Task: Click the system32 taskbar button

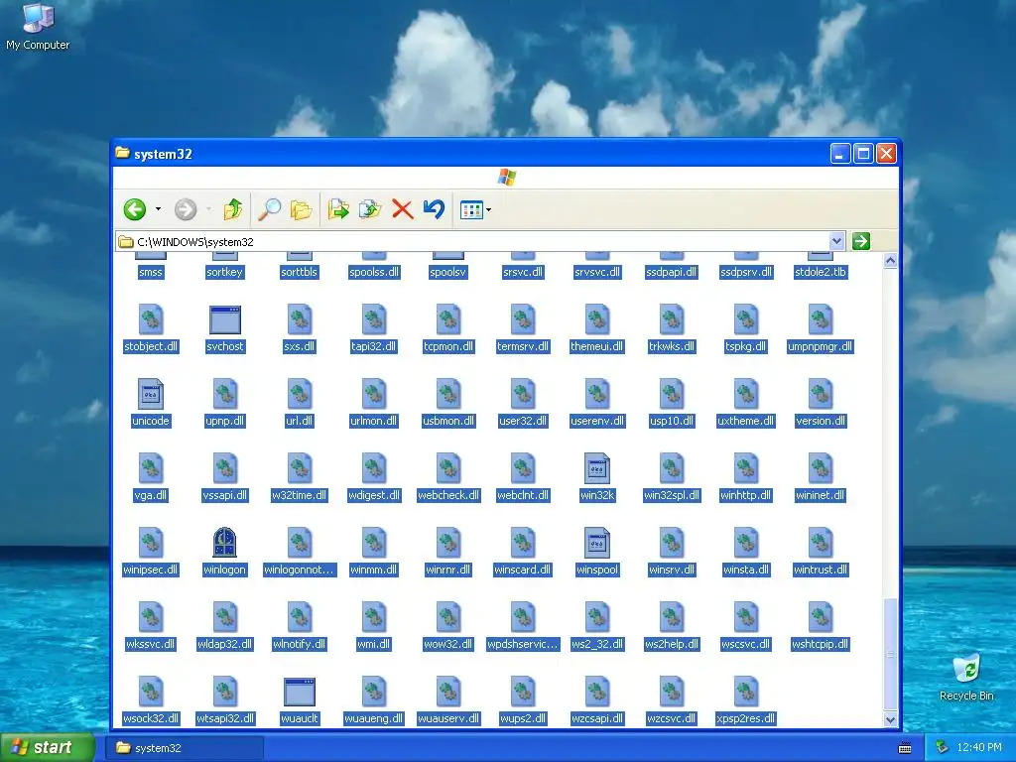Action: [185, 748]
